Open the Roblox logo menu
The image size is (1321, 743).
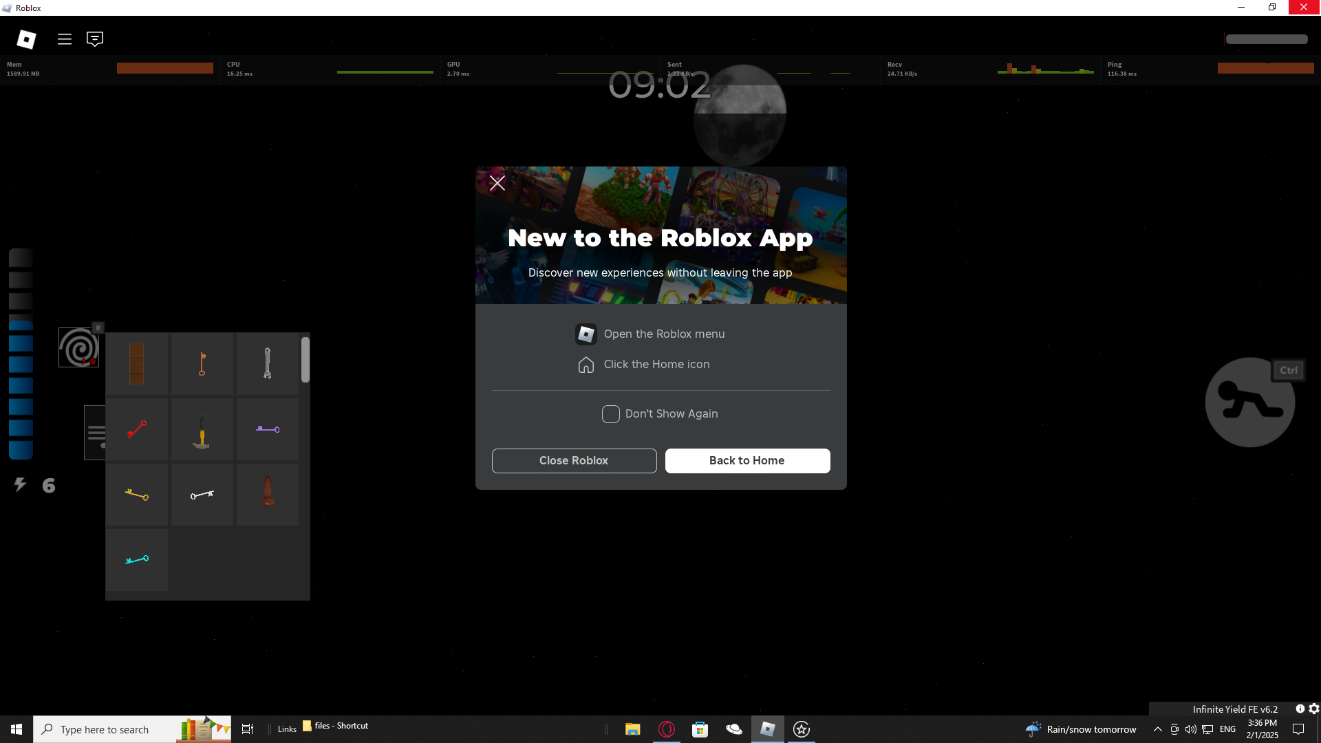[26, 39]
